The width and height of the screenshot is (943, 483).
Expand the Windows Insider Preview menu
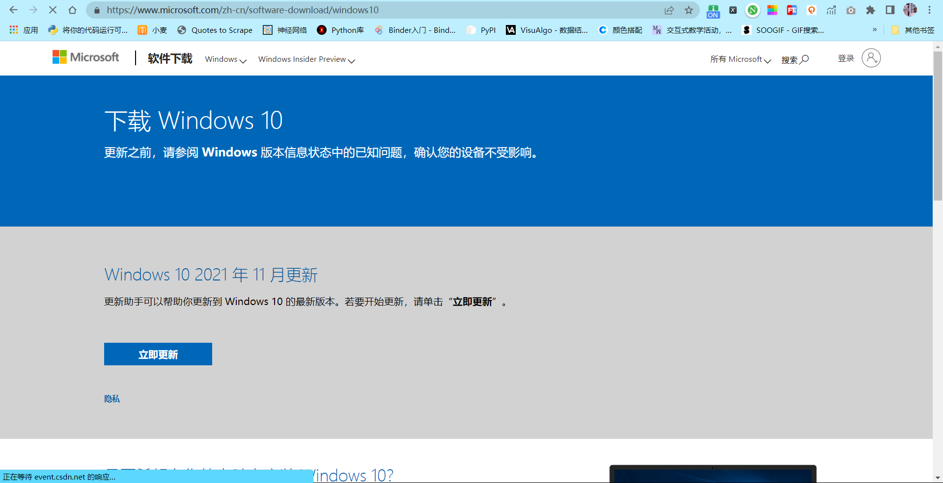(306, 59)
